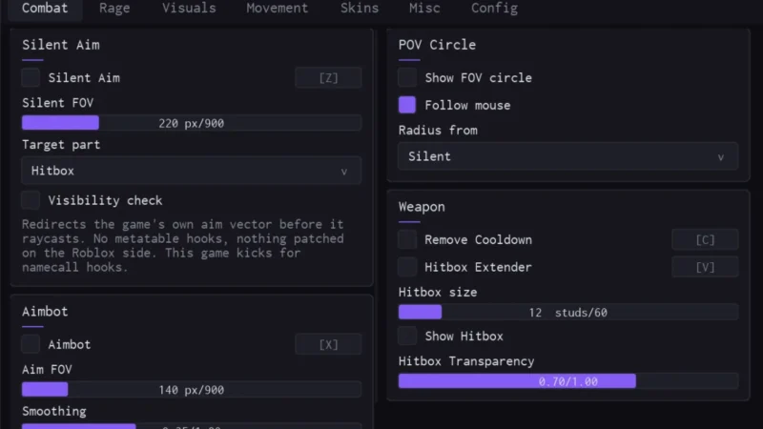The image size is (763, 429).
Task: Enable the Remove Cooldown checkbox
Action: (407, 240)
